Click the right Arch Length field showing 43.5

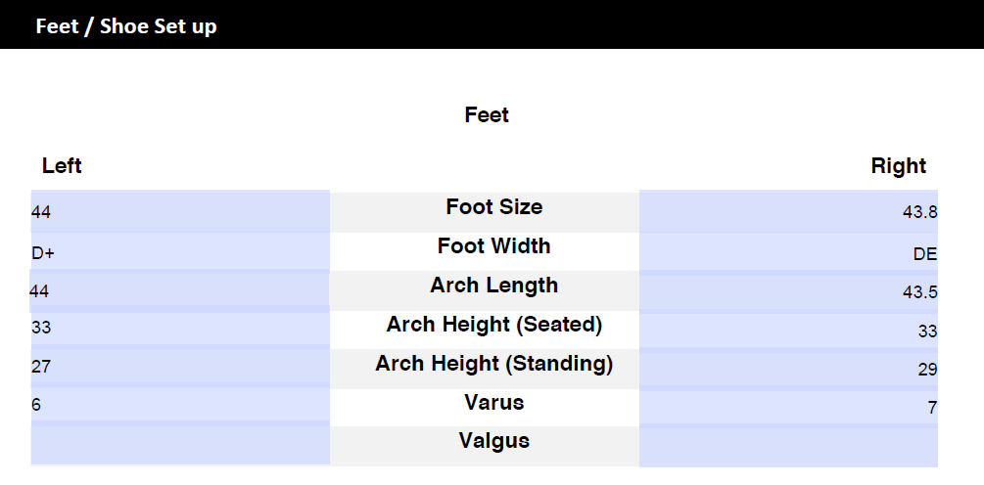[x=788, y=291]
